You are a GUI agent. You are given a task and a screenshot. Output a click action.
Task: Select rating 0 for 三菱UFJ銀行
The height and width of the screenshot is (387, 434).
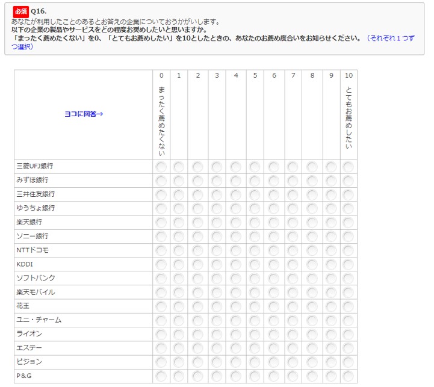[x=161, y=167]
